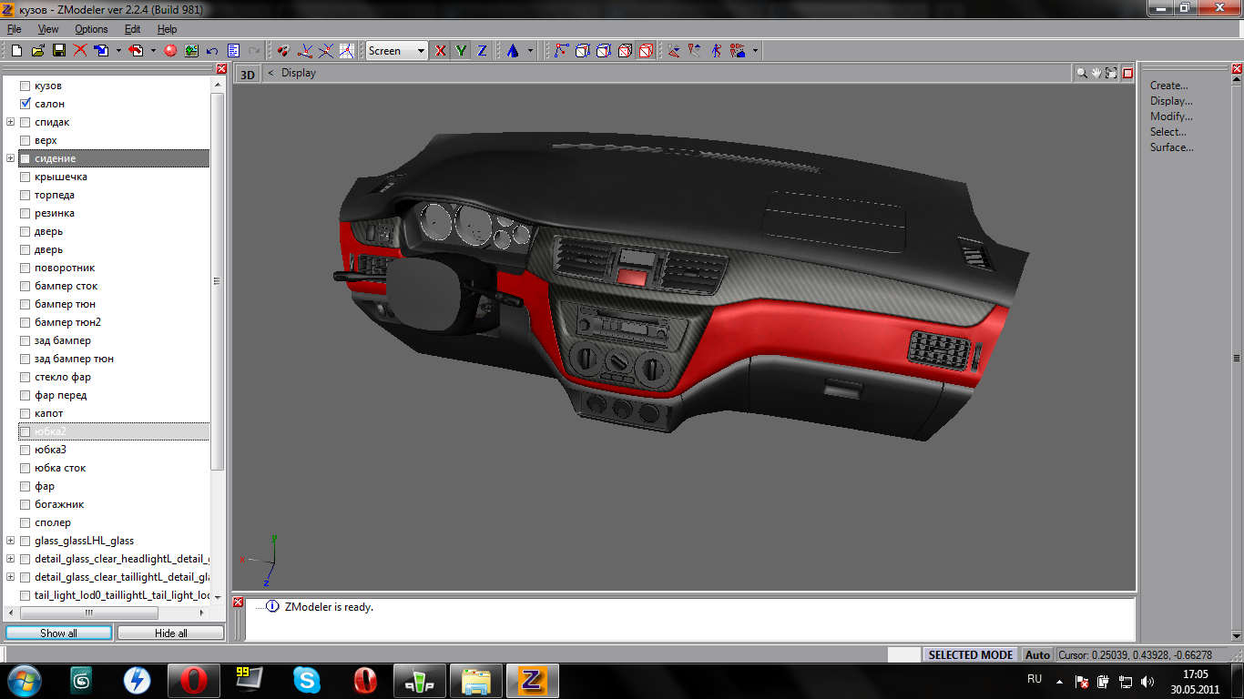Image resolution: width=1244 pixels, height=699 pixels.
Task: Click the Modify... command link
Action: point(1170,116)
